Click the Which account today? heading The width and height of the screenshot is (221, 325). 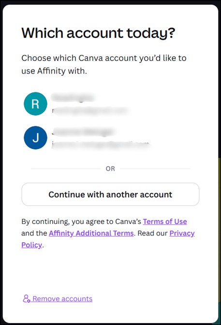pyautogui.click(x=98, y=33)
